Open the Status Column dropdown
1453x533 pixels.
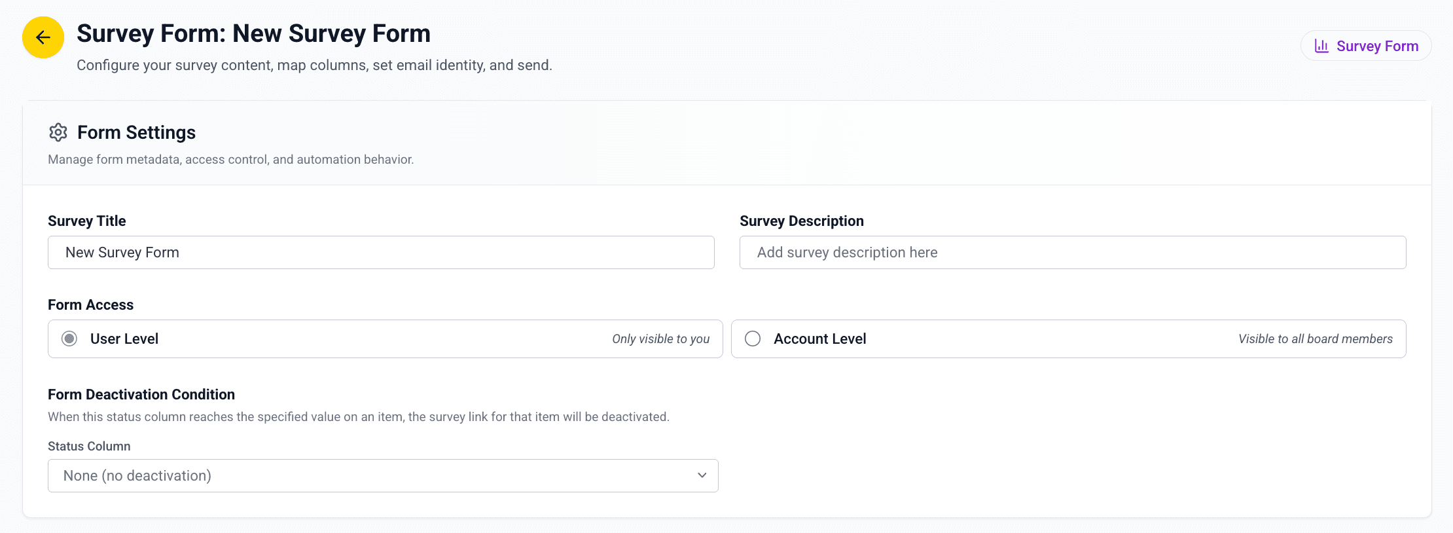pyautogui.click(x=383, y=475)
